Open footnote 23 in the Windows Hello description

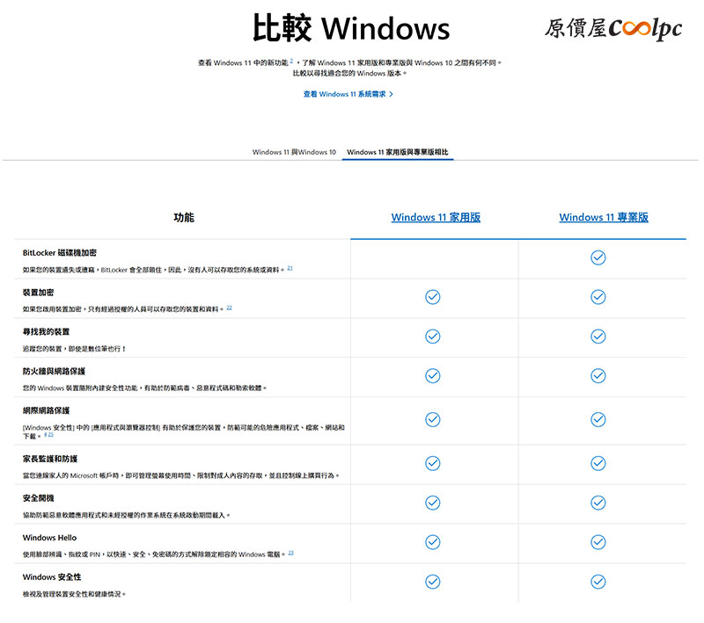[290, 553]
